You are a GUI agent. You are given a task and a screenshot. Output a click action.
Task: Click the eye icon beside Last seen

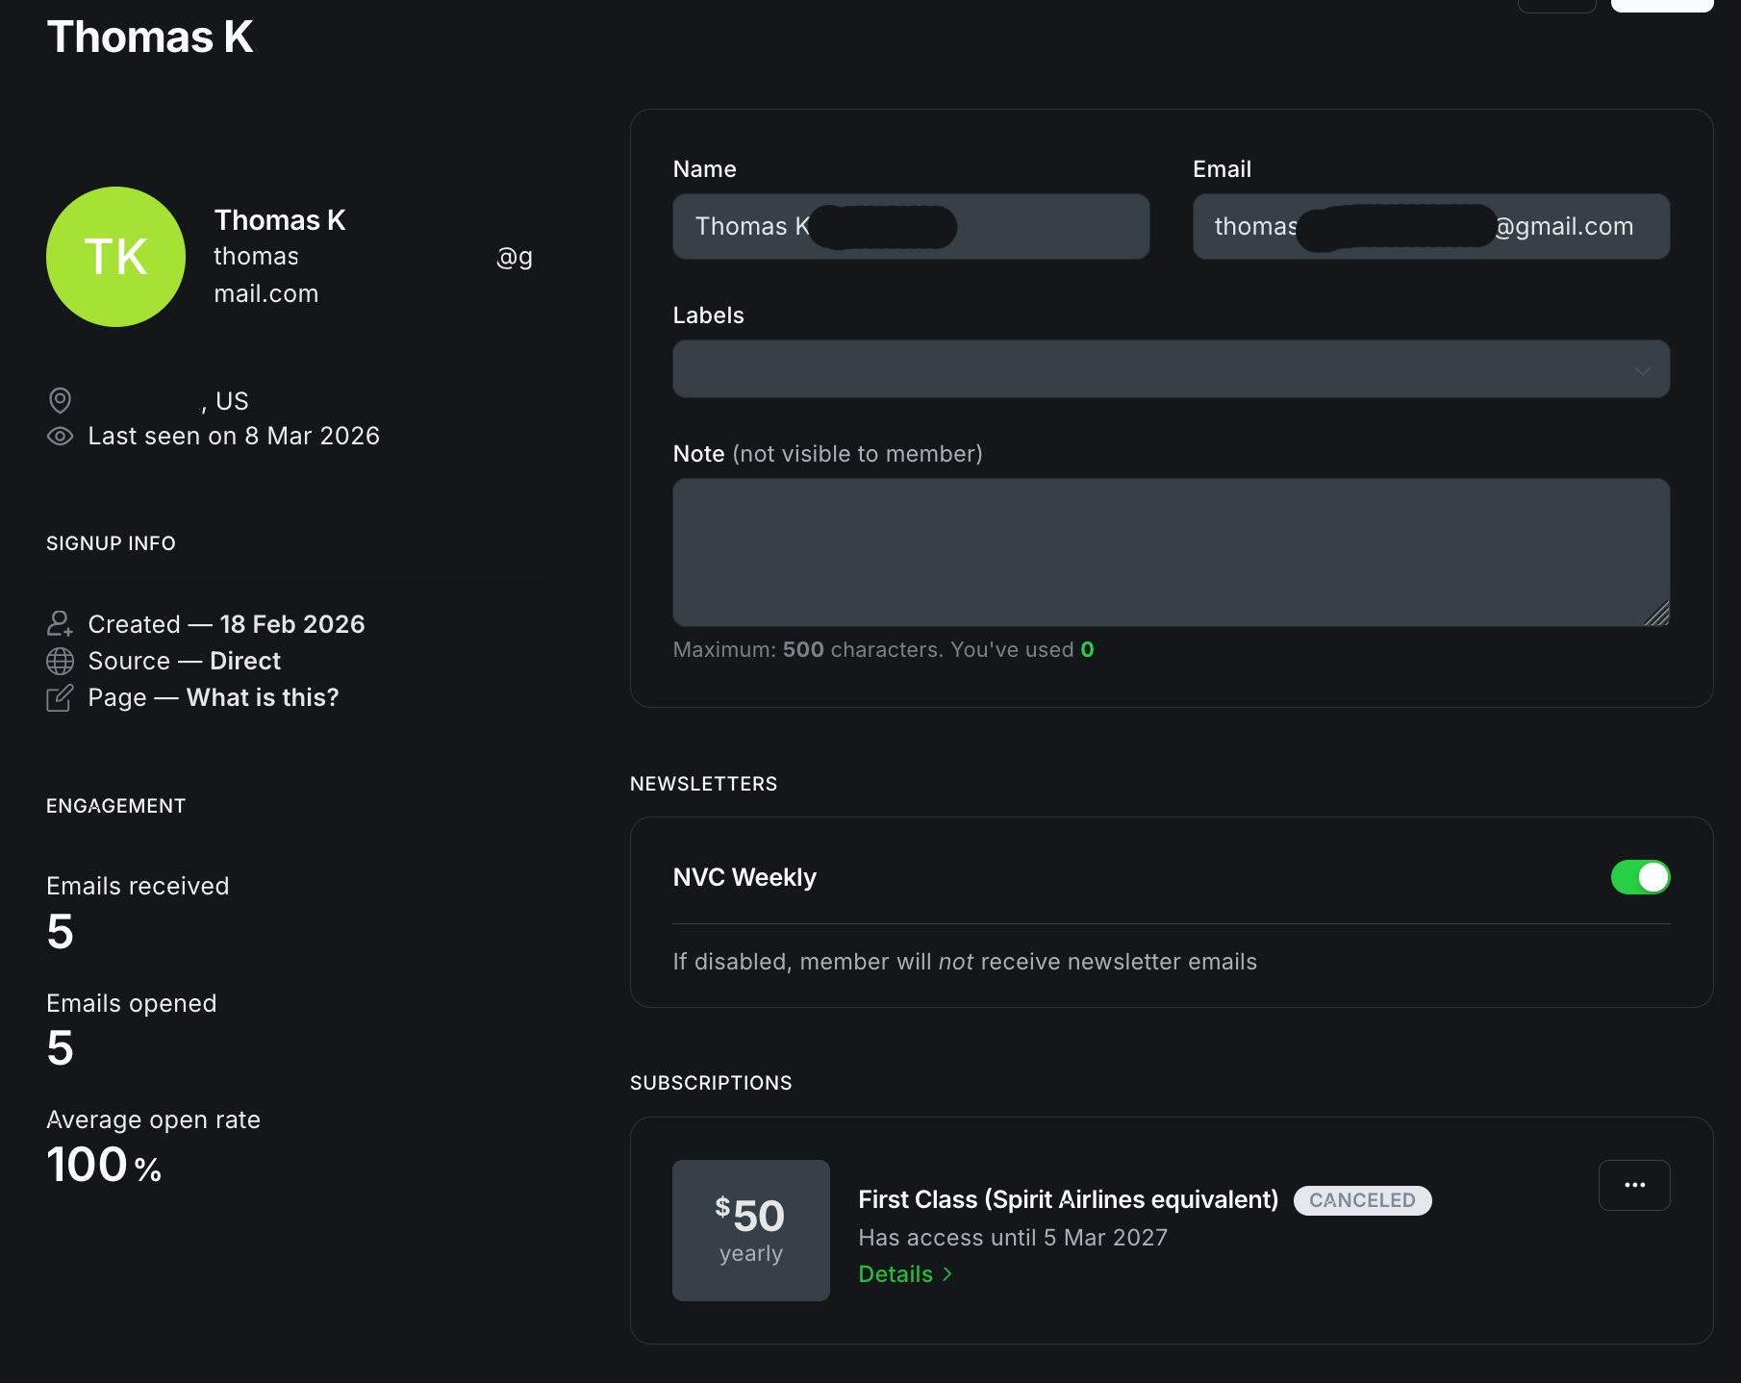[60, 436]
